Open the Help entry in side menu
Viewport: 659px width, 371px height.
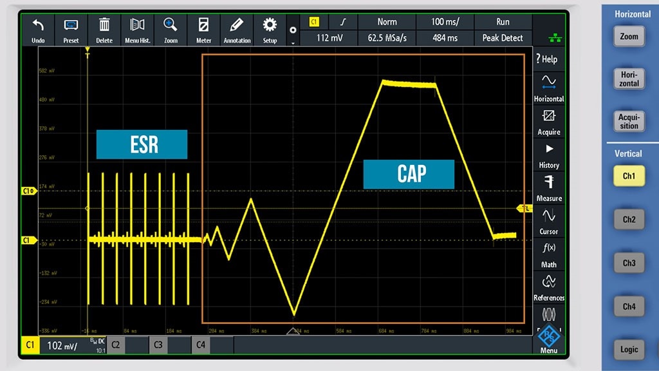tap(548, 59)
